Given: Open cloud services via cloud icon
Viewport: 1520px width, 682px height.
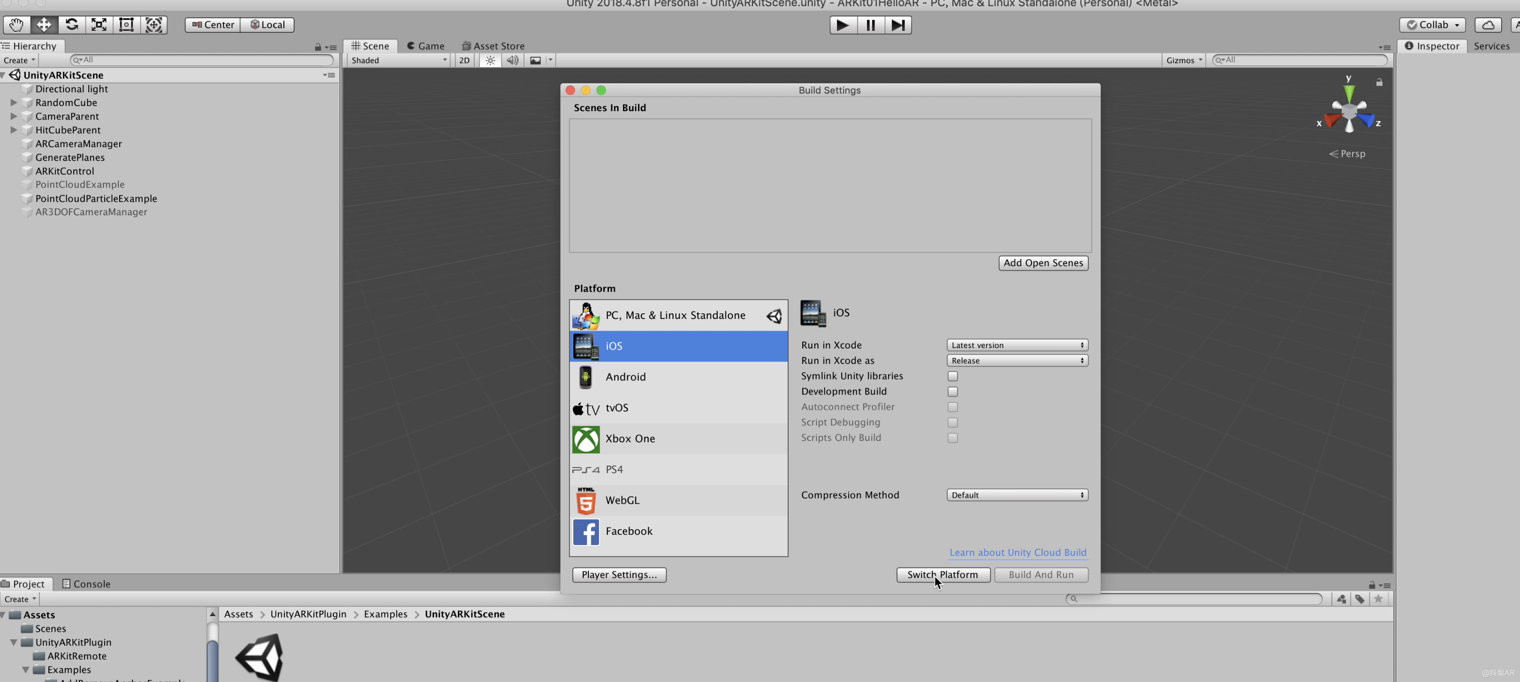Looking at the screenshot, I should click(1488, 25).
